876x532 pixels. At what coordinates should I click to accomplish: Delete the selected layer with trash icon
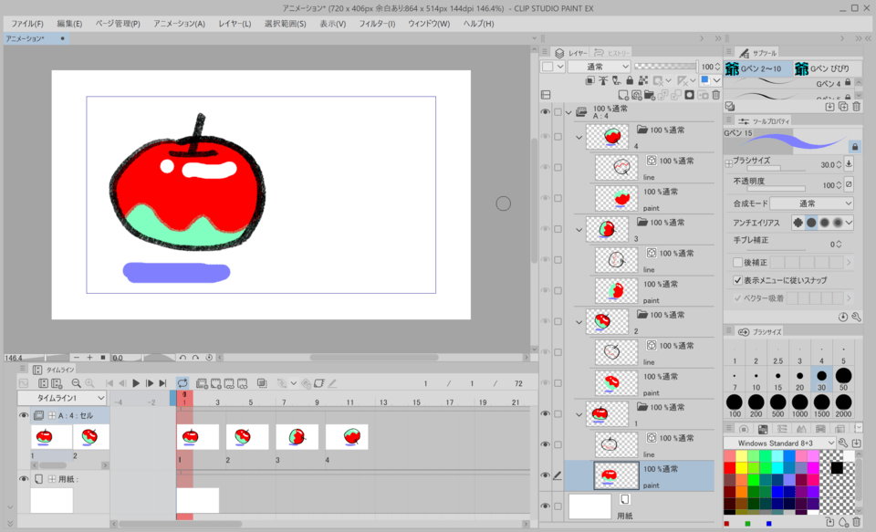pos(716,96)
